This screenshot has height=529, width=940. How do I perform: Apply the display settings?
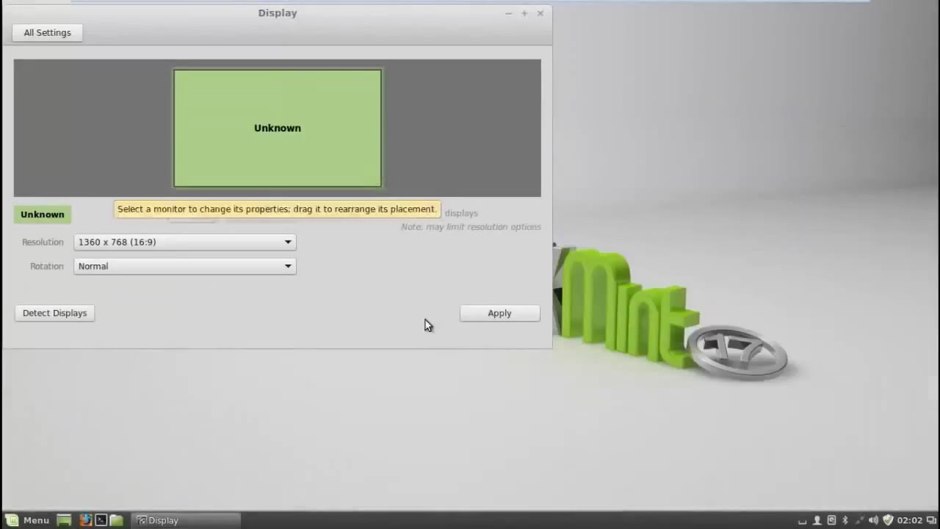(x=499, y=313)
